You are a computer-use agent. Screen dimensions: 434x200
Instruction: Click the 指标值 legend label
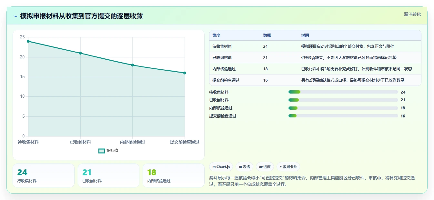coord(112,151)
